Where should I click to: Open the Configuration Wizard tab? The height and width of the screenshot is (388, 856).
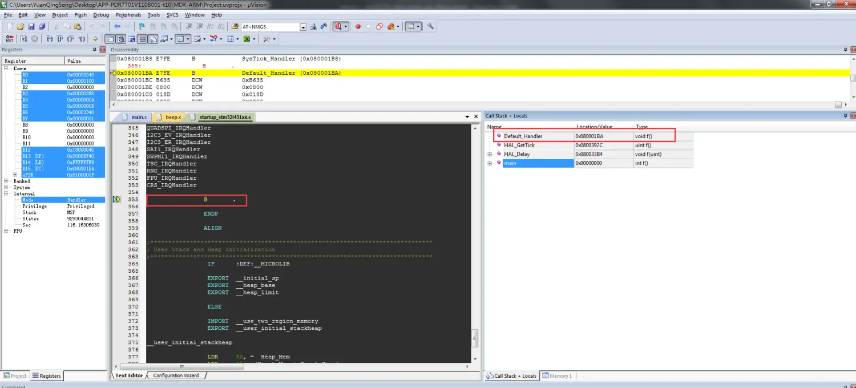(176, 375)
